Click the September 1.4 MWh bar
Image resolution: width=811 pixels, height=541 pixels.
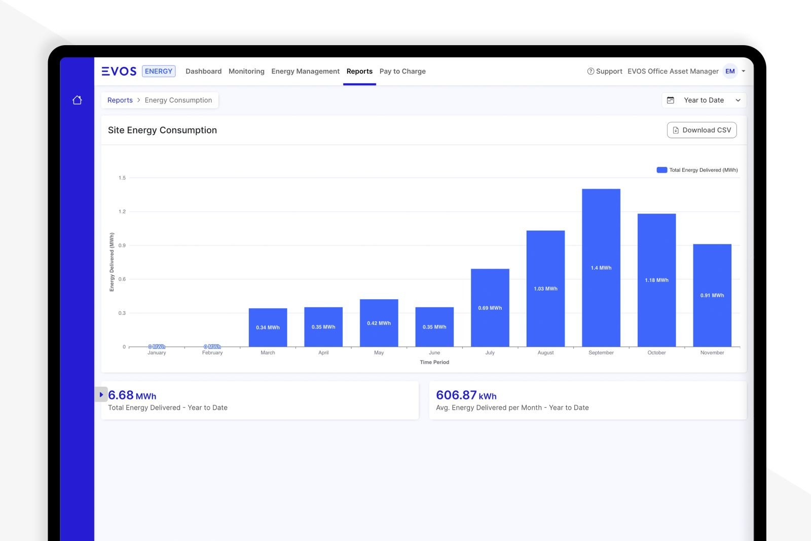tap(601, 268)
